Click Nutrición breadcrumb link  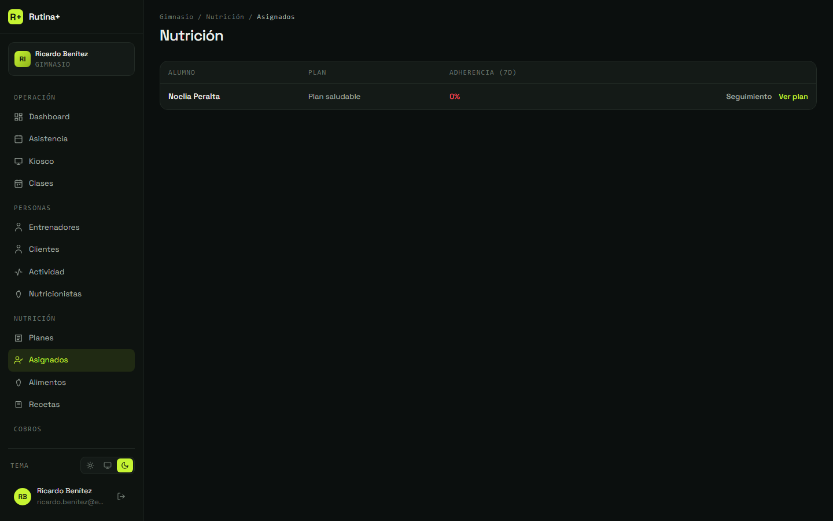(x=225, y=17)
